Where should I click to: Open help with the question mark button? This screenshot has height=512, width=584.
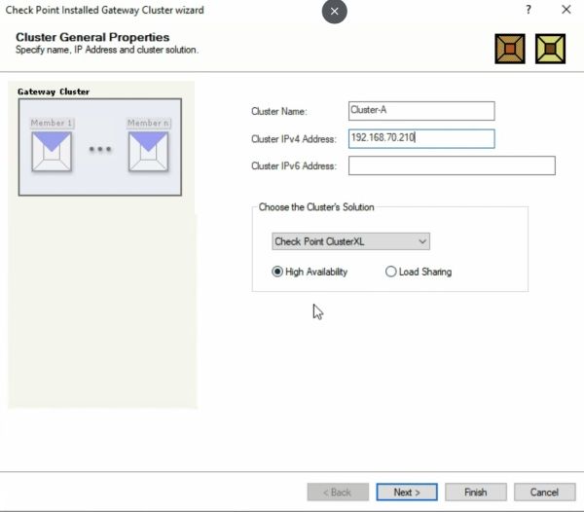529,10
